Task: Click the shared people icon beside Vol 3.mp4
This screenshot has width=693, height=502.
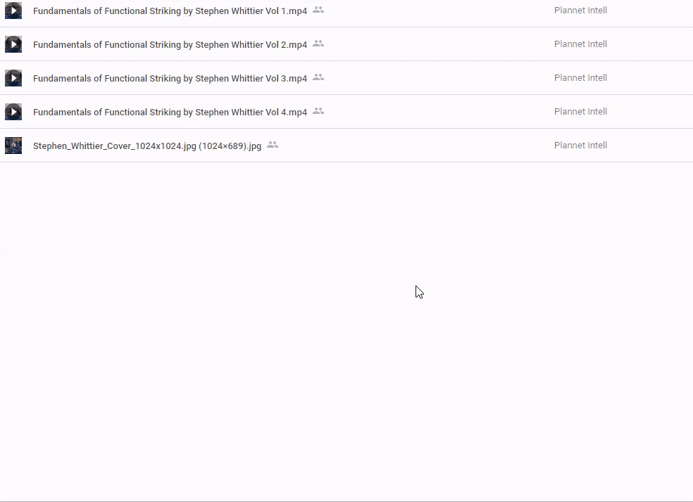Action: click(318, 77)
